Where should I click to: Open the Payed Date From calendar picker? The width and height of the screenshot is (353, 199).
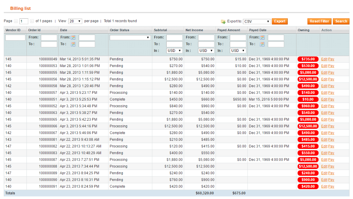(262, 38)
